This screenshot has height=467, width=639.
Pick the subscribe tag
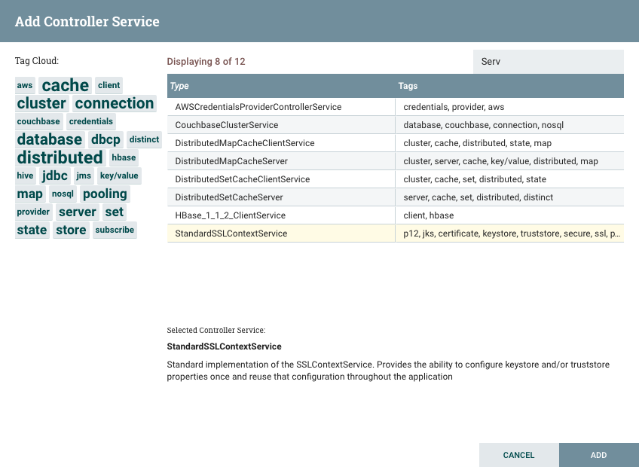[x=115, y=230]
